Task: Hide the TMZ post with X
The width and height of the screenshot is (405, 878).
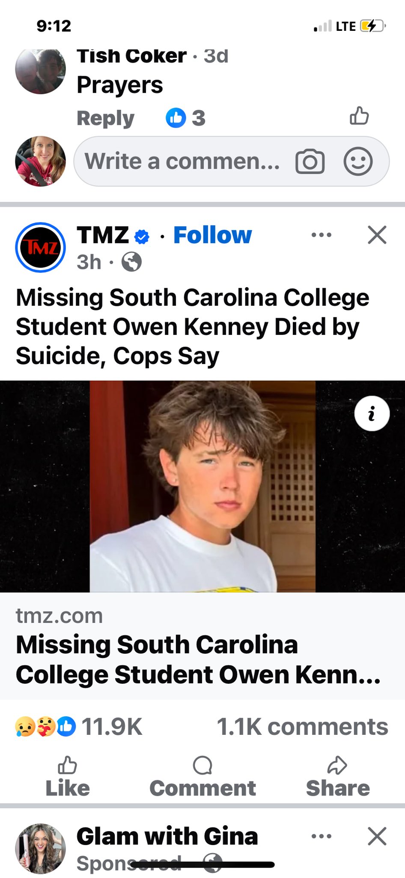Action: [x=377, y=235]
